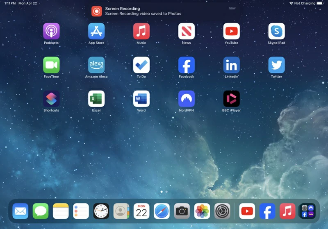Open Facebook from the home screen grid

coord(187,65)
